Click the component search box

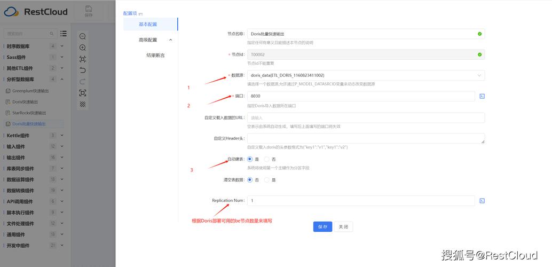pyautogui.click(x=30, y=34)
